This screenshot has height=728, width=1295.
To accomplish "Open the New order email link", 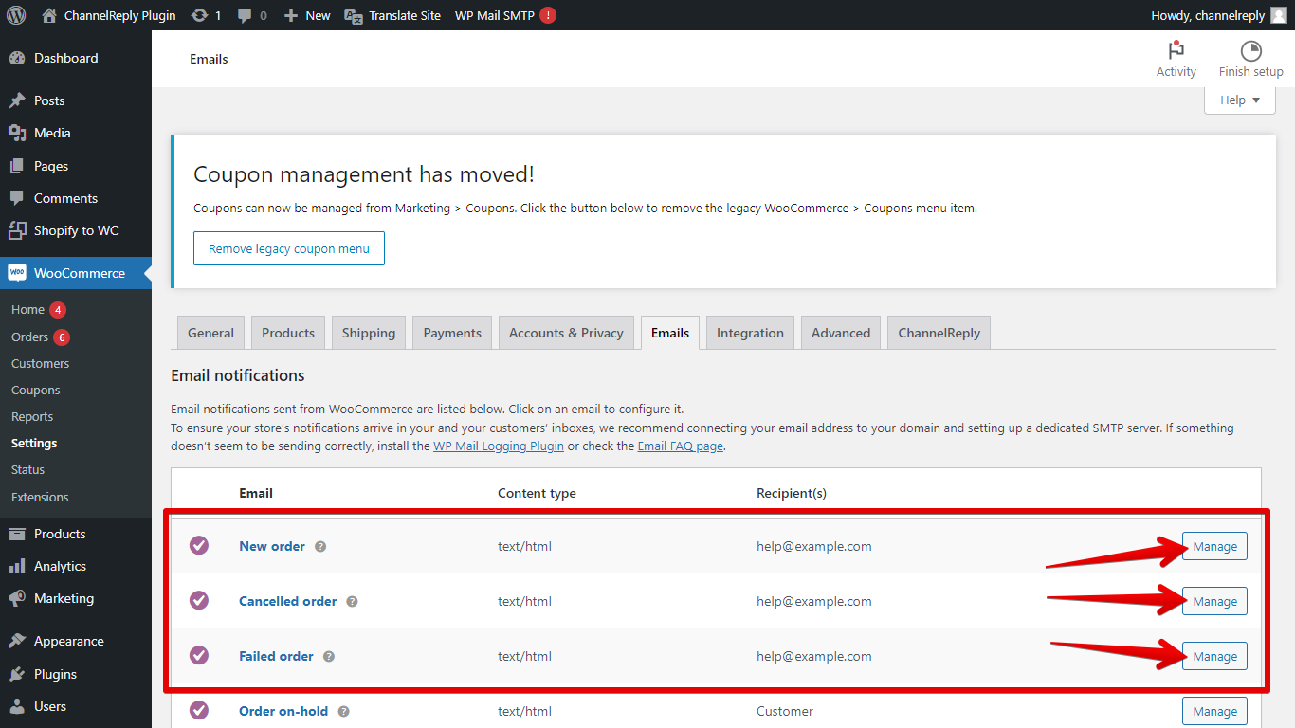I will pos(272,546).
